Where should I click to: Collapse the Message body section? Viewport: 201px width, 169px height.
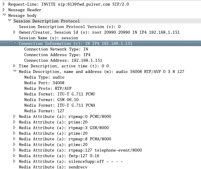pos(4,15)
